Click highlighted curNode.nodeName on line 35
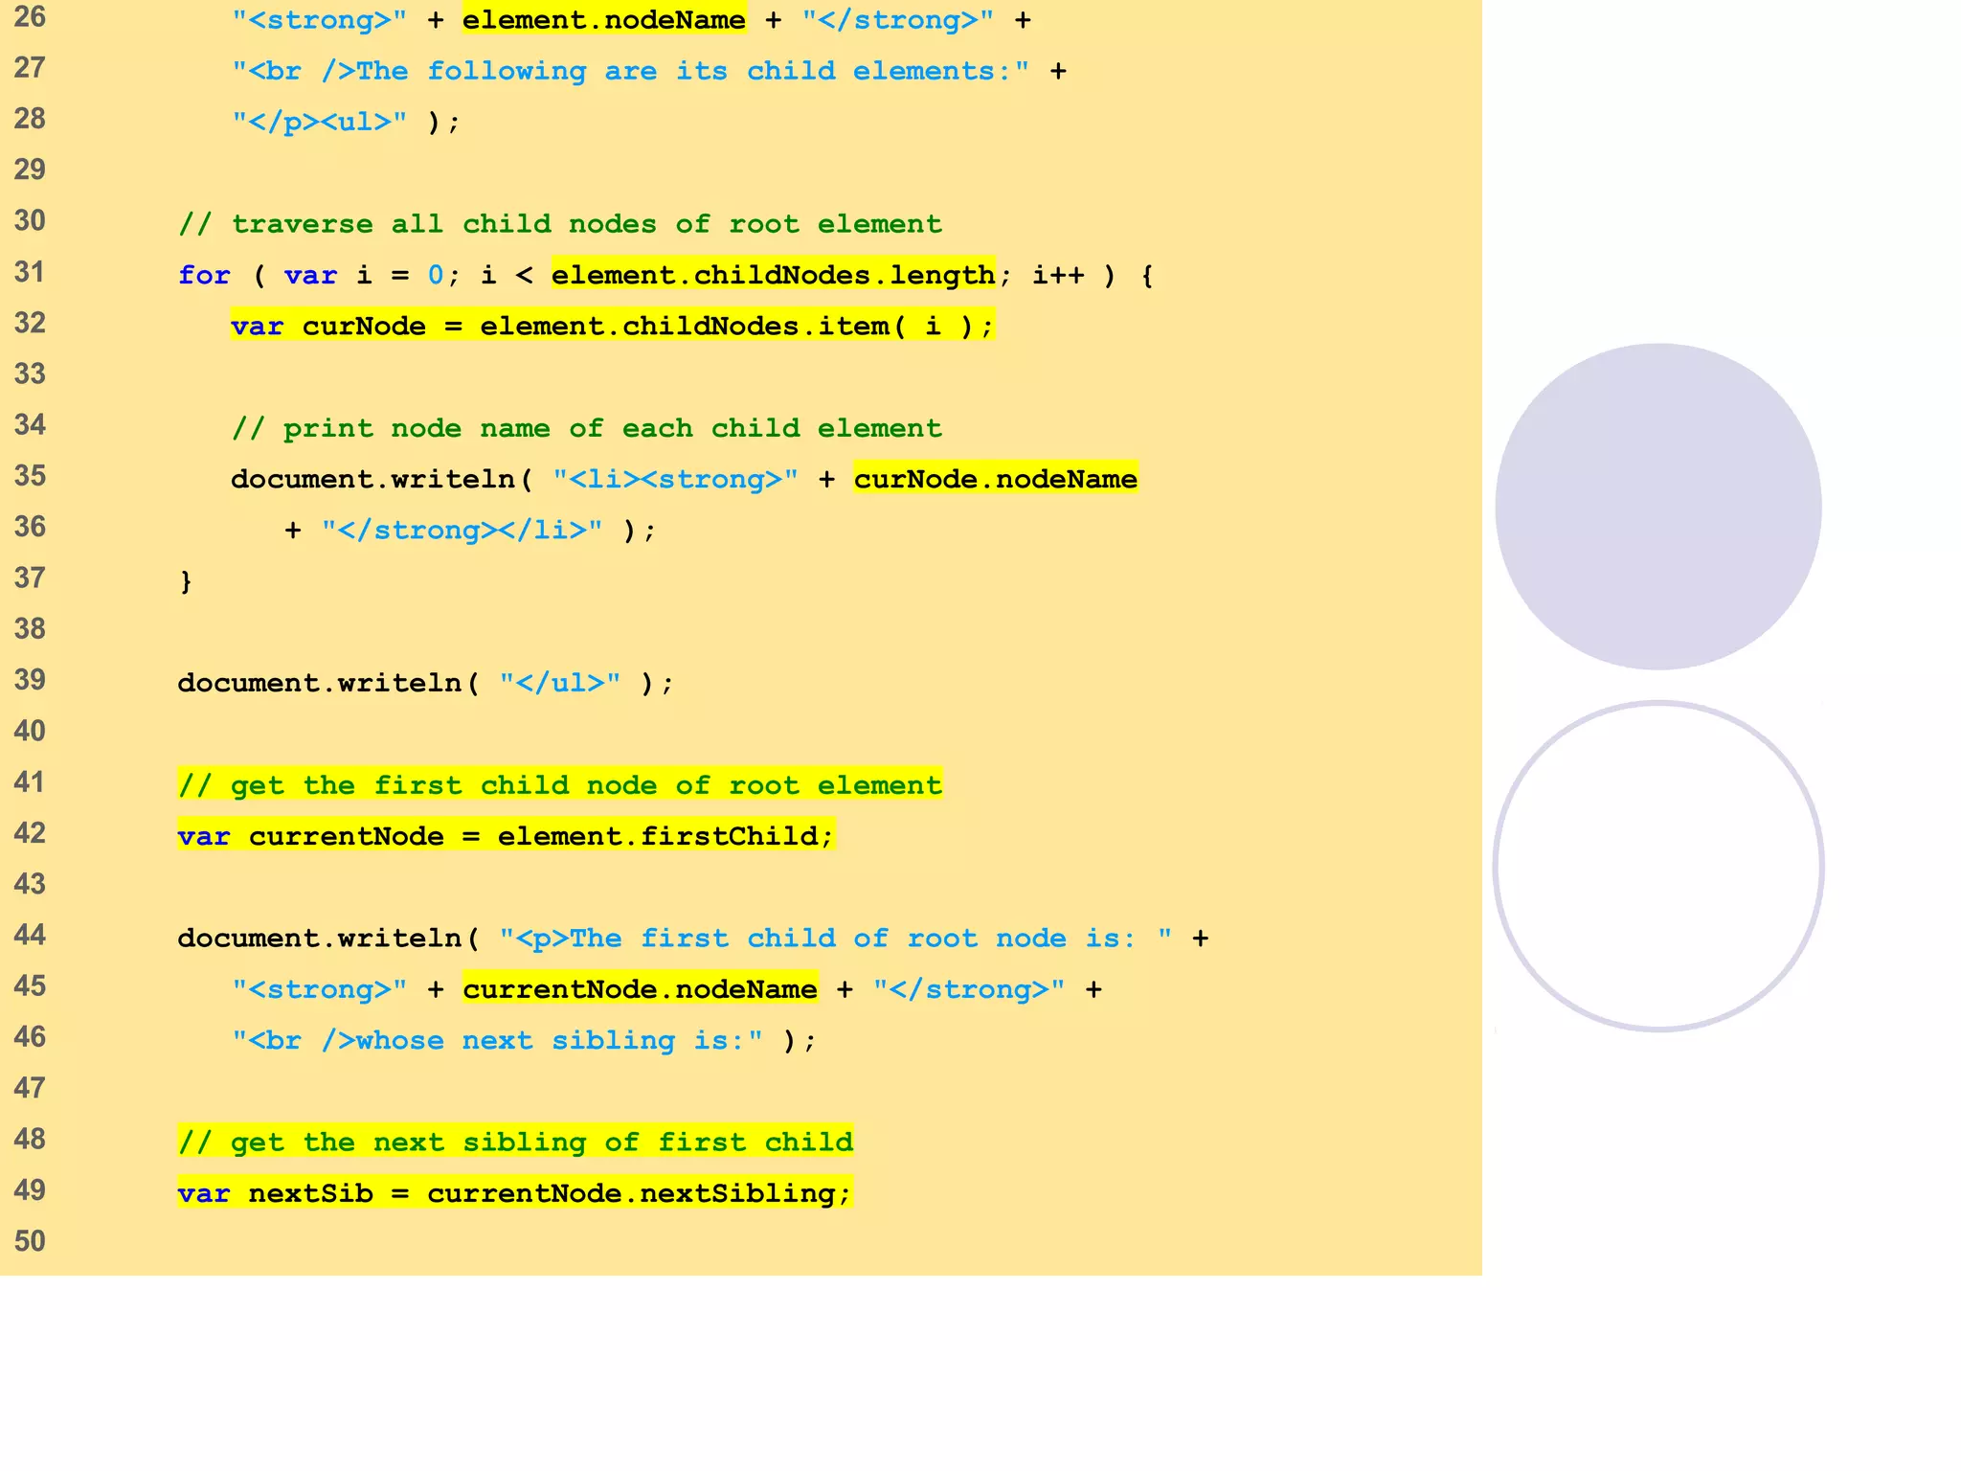 click(x=996, y=479)
